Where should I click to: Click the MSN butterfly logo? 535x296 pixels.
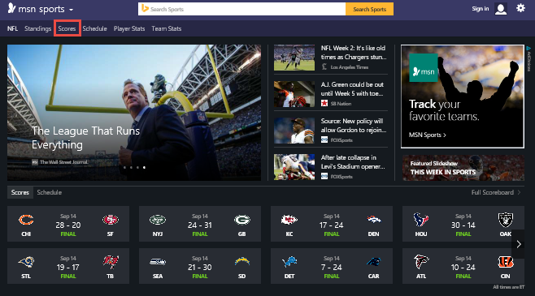pyautogui.click(x=11, y=8)
